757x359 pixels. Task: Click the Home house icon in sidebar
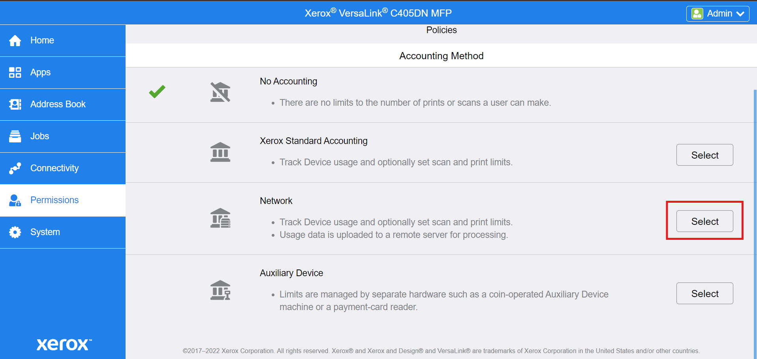tap(15, 41)
